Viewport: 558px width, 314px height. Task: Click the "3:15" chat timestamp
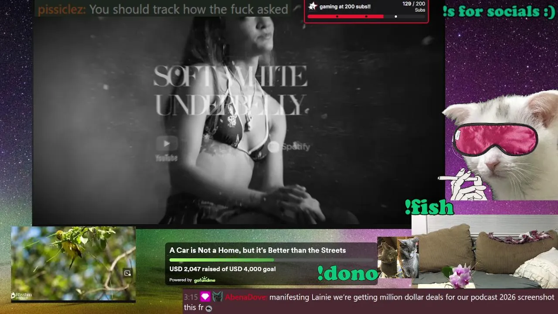coord(191,297)
